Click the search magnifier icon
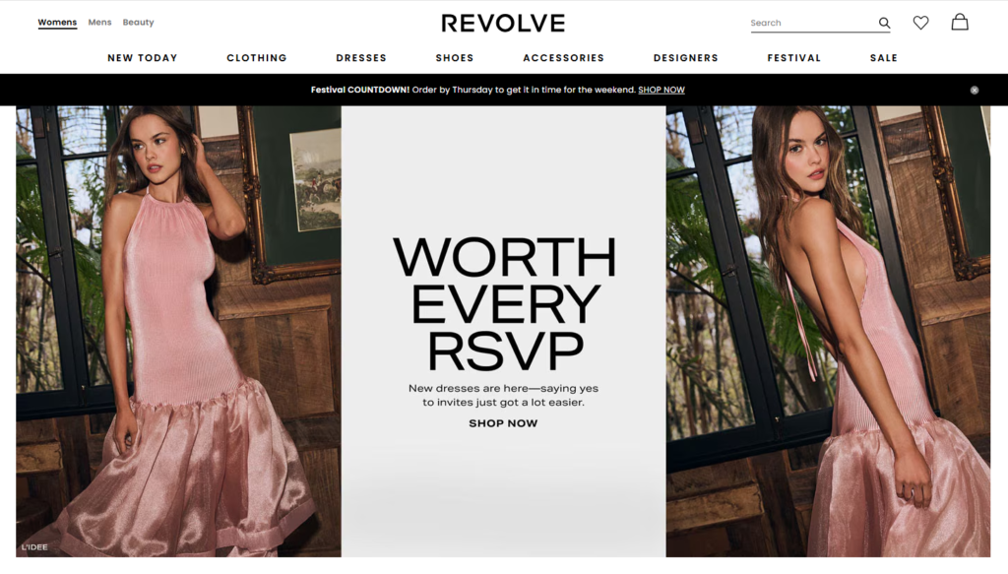This screenshot has height=574, width=1008. (x=885, y=24)
